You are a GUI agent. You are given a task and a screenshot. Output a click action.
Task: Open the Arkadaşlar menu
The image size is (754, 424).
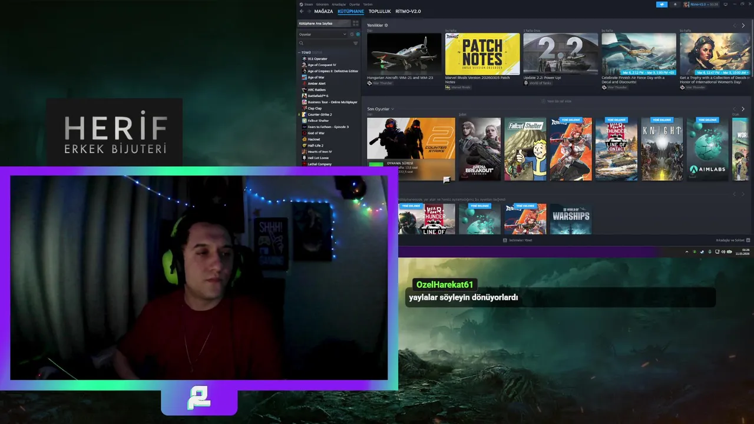[x=339, y=4]
